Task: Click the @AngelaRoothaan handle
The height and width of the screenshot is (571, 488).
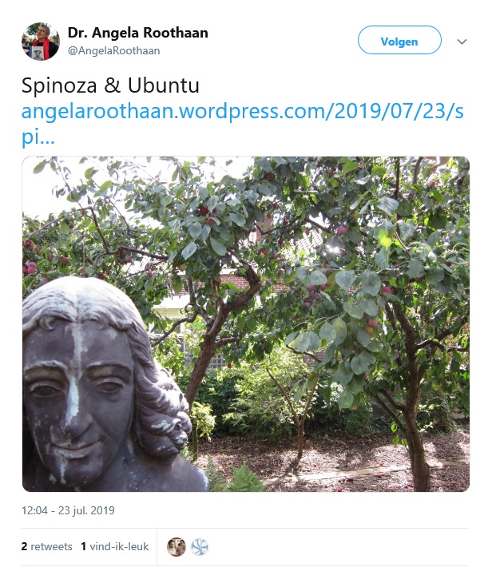Action: [x=113, y=50]
